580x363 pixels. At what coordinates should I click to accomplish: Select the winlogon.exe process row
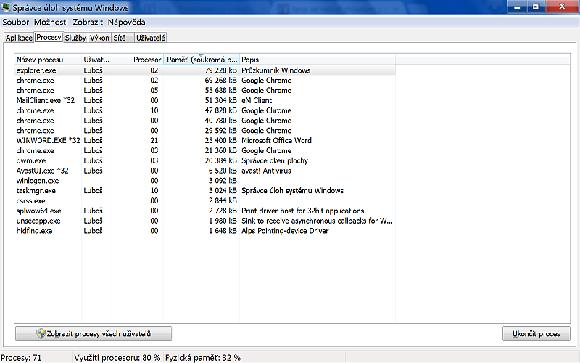click(x=205, y=180)
